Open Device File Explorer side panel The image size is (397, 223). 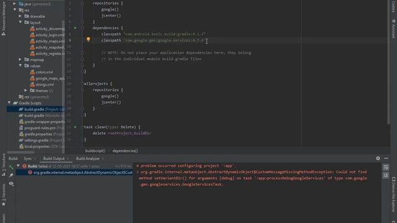(393, 195)
